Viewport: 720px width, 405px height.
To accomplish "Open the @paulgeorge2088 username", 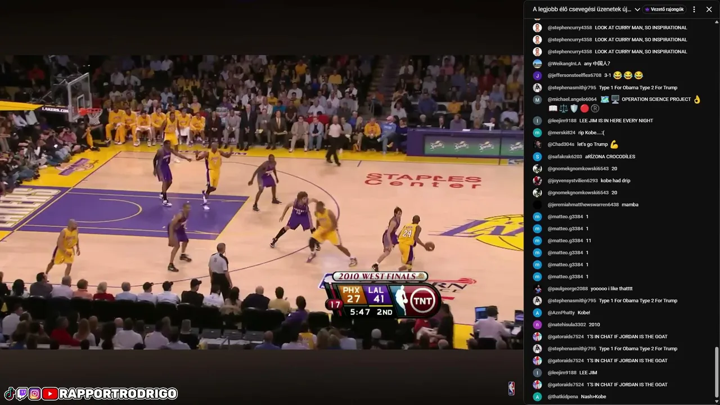I will tap(568, 289).
